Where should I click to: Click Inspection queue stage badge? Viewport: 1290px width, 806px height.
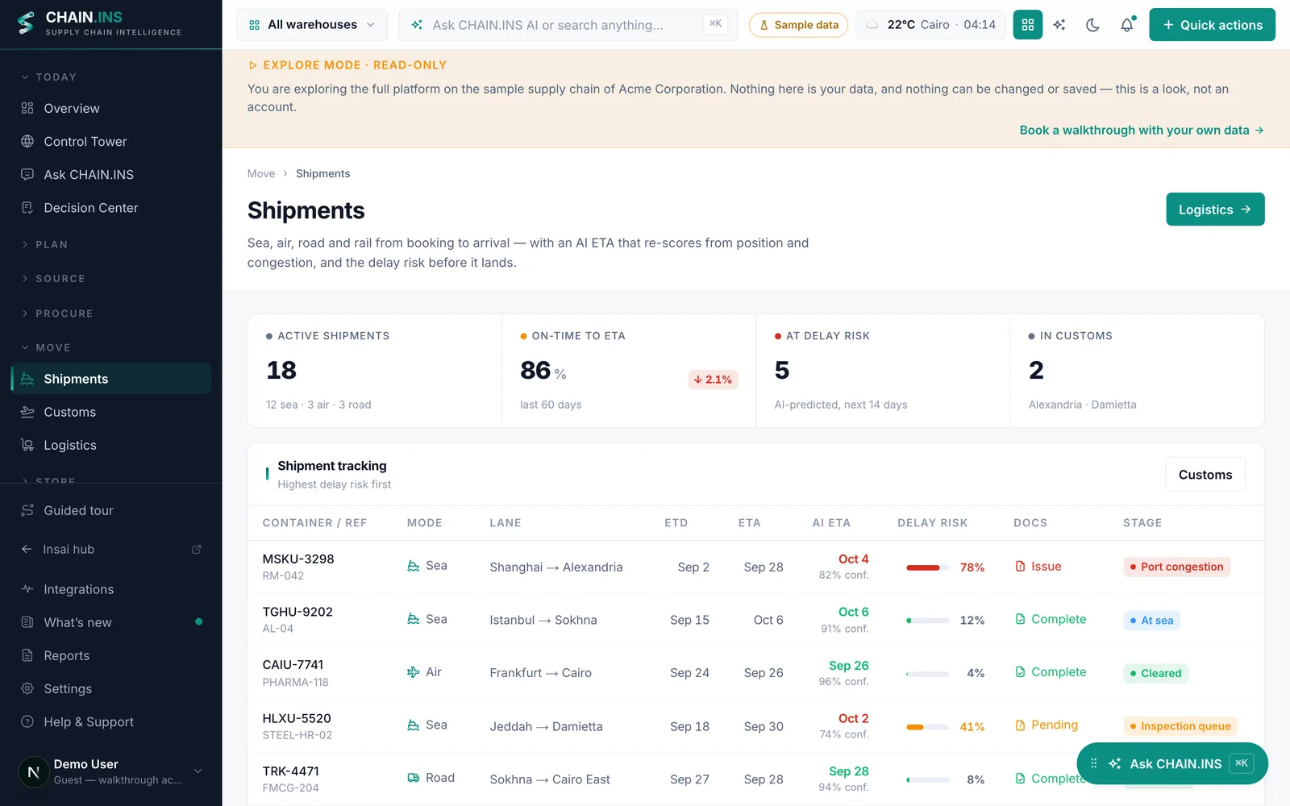[1180, 726]
